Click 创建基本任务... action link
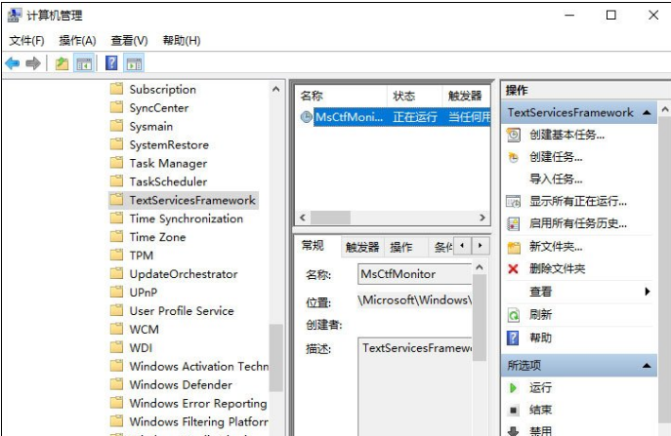Image resolution: width=671 pixels, height=436 pixels. point(567,135)
